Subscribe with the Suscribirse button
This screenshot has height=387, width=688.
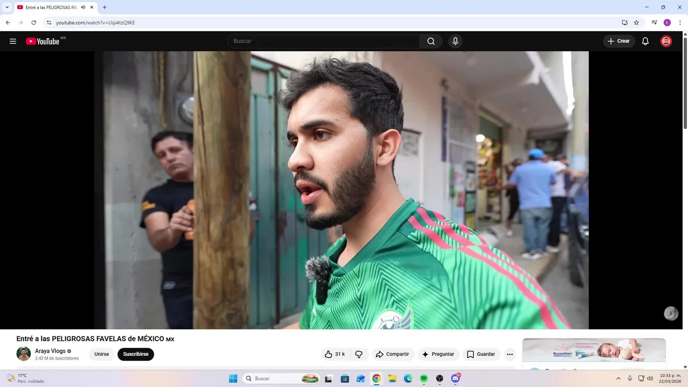click(x=135, y=354)
